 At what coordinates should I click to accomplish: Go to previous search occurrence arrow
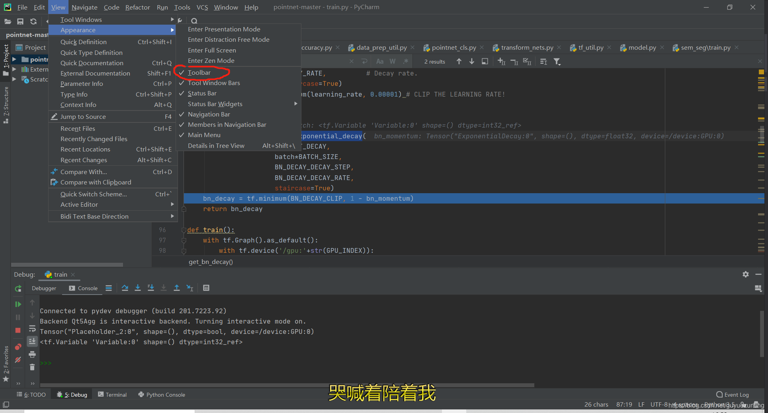[459, 61]
